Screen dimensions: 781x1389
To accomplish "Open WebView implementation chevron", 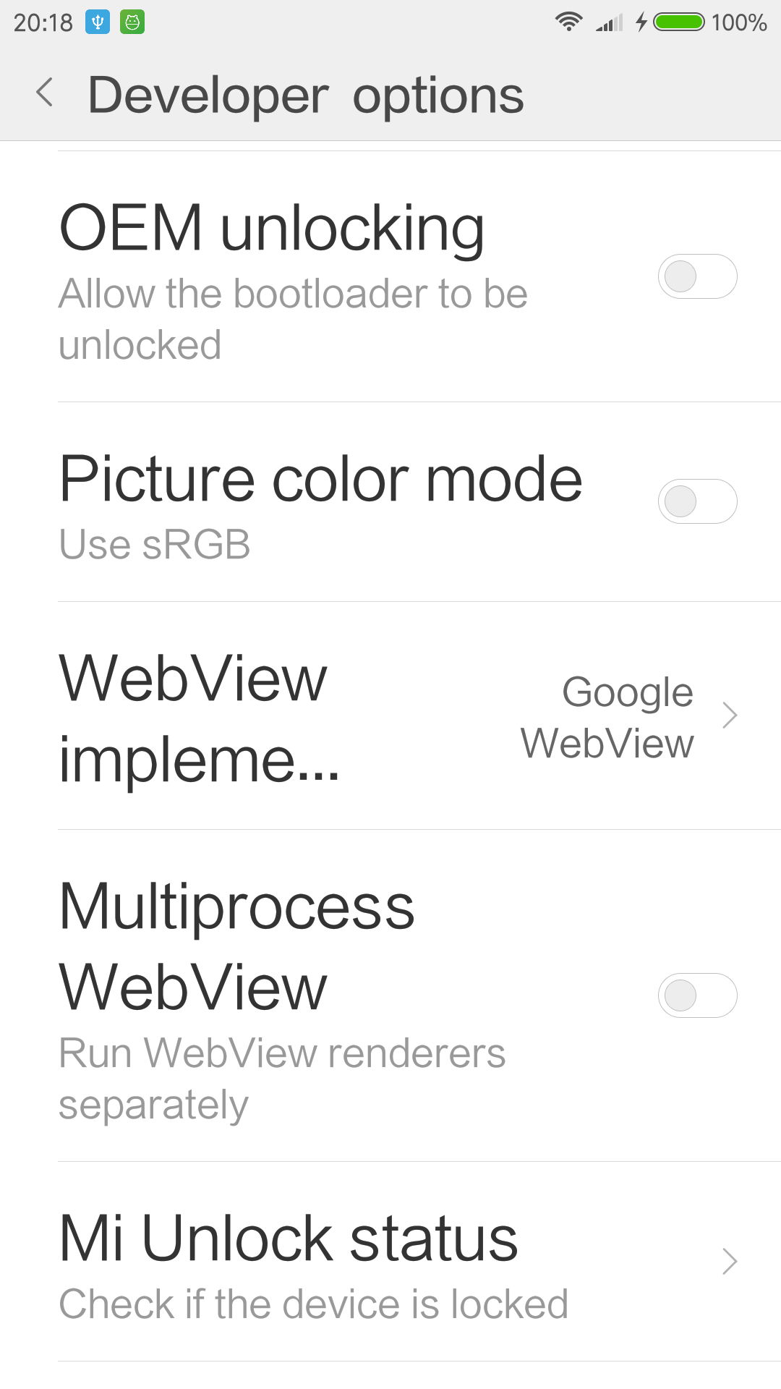I will pos(730,715).
